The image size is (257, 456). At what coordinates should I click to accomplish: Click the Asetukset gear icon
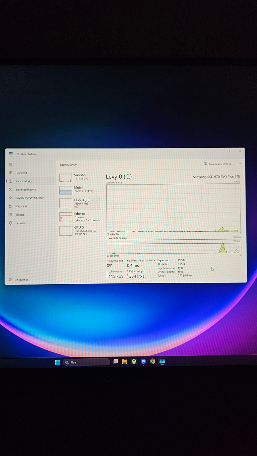[x=10, y=279]
